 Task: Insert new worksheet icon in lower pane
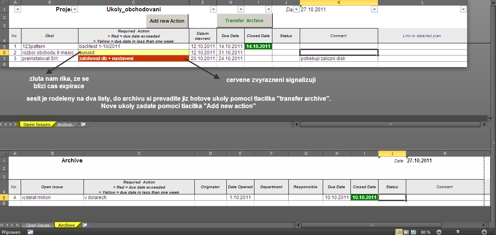coord(85,225)
